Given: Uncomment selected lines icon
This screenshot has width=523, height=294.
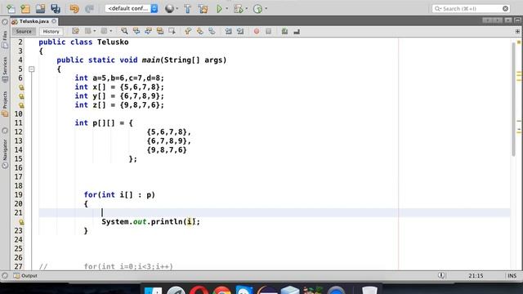Looking at the screenshot, I should [297, 31].
